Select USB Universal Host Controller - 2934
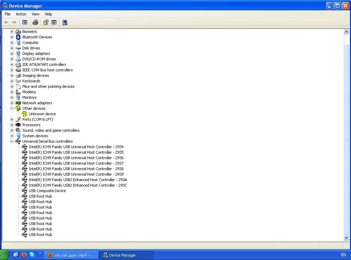The width and height of the screenshot is (351, 260). click(76, 147)
